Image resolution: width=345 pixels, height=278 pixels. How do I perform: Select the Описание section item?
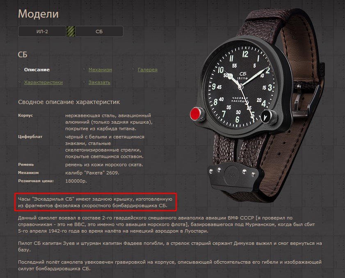(37, 70)
